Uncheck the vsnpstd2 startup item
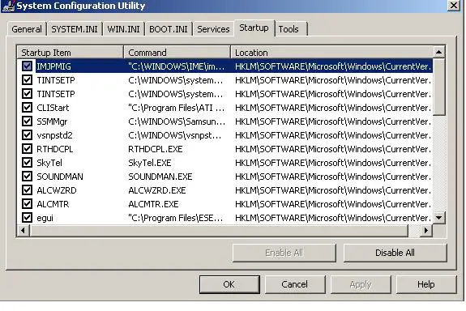466x311 pixels. click(27, 135)
